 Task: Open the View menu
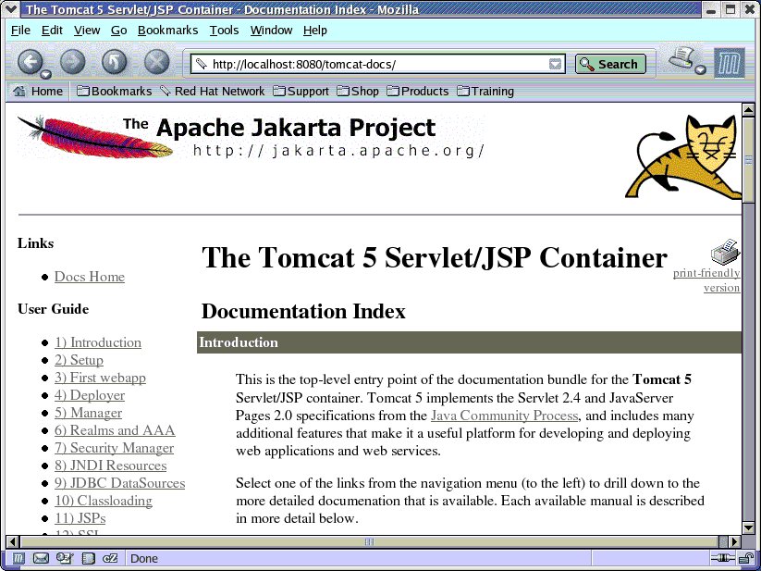(x=87, y=31)
